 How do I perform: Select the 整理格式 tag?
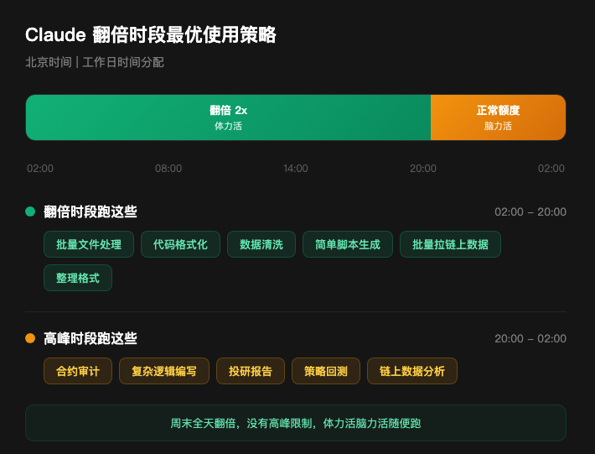pyautogui.click(x=78, y=278)
